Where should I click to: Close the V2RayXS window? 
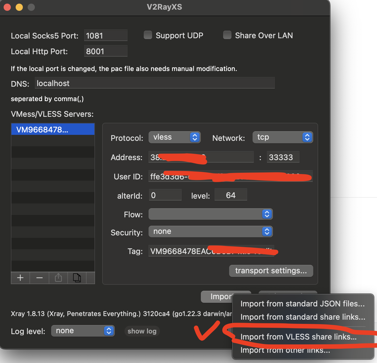(8, 7)
